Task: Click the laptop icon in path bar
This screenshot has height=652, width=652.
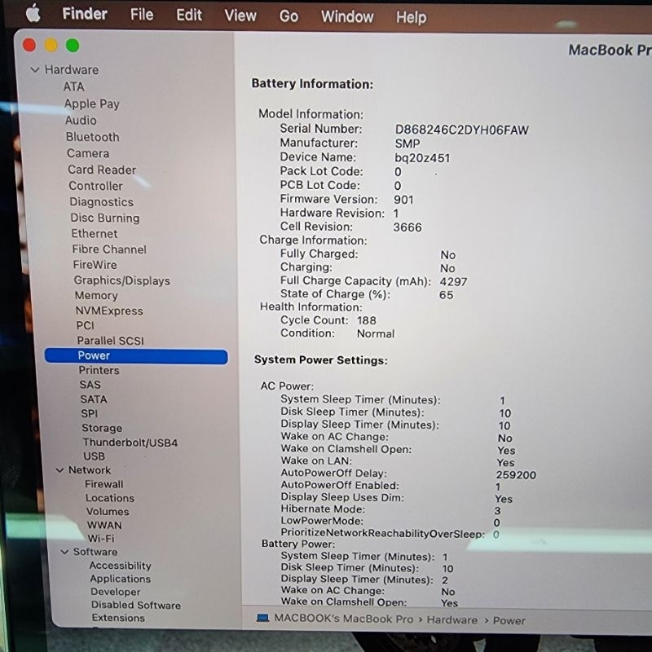Action: pyautogui.click(x=262, y=619)
